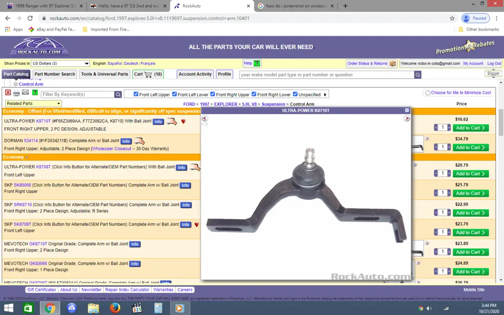
Task: Open Chrome from the Windows taskbar
Action: (50, 308)
